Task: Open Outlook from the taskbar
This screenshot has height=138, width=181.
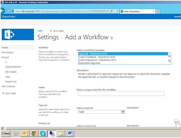Action: pos(25,133)
